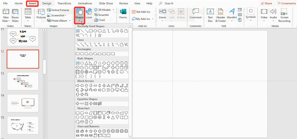Open Header & Footer dialog
Screen dimensions: 297x139
click(221, 15)
